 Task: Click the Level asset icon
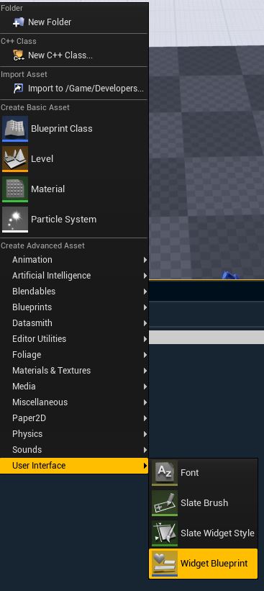pos(15,158)
